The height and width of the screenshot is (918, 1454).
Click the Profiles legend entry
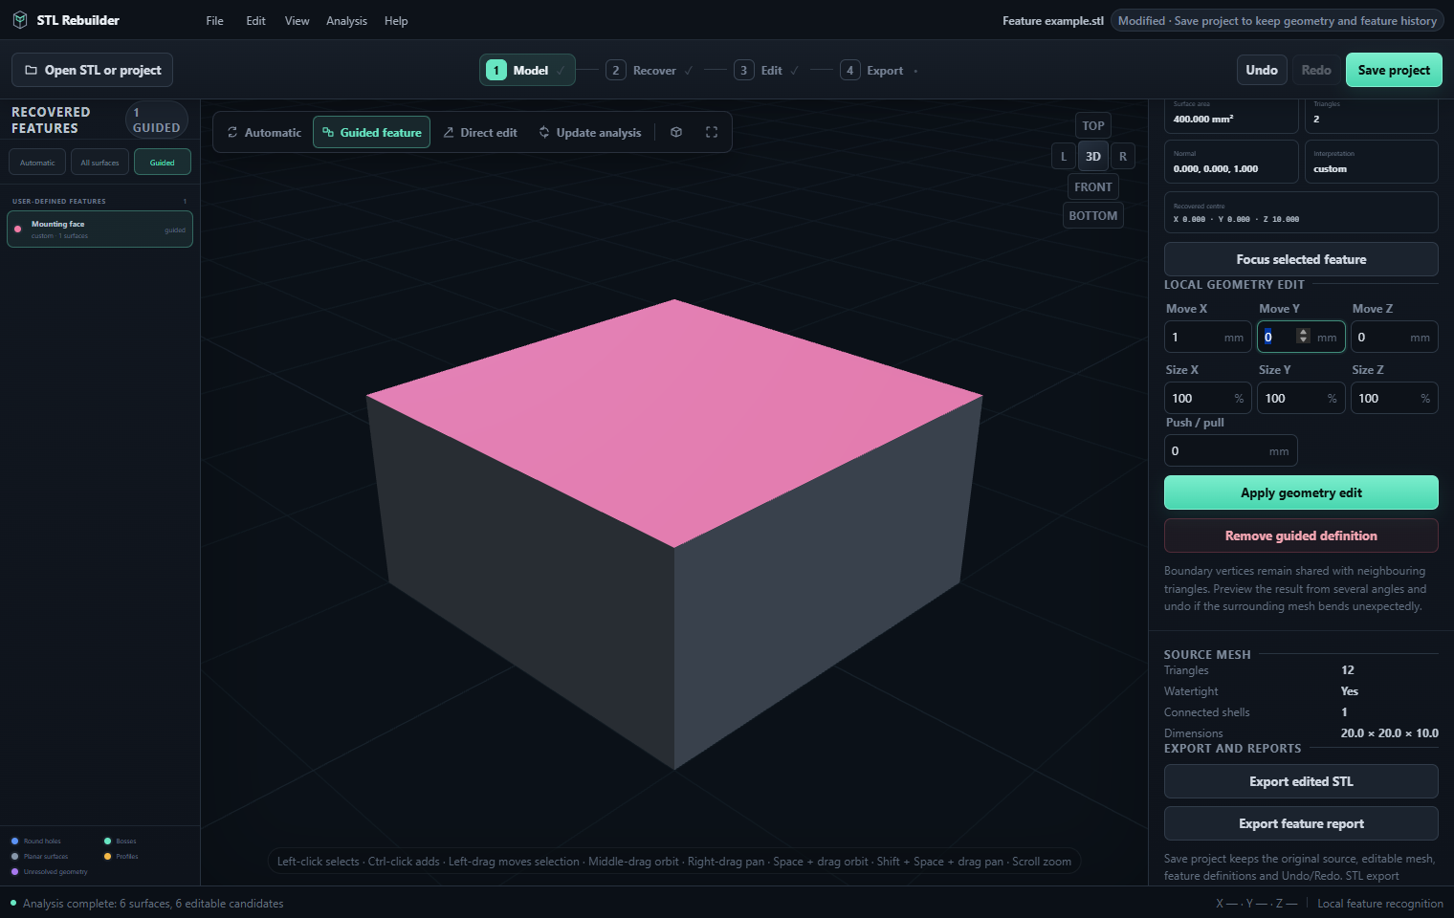click(x=121, y=857)
